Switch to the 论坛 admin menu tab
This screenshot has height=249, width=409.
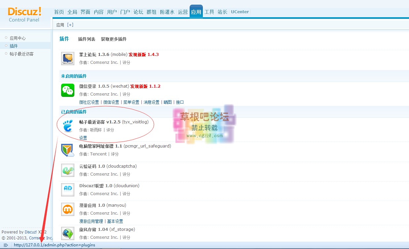point(138,12)
